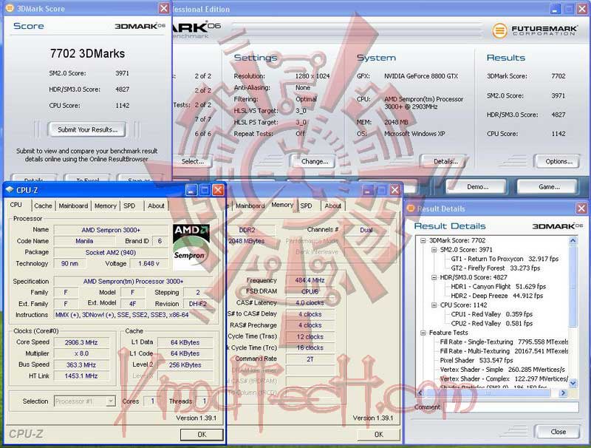Open results Options in 3DMark window
Image resolution: width=591 pixels, height=448 pixels.
coord(558,161)
